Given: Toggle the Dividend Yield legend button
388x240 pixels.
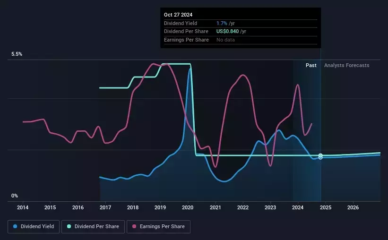Looking at the screenshot, I should tap(34, 227).
